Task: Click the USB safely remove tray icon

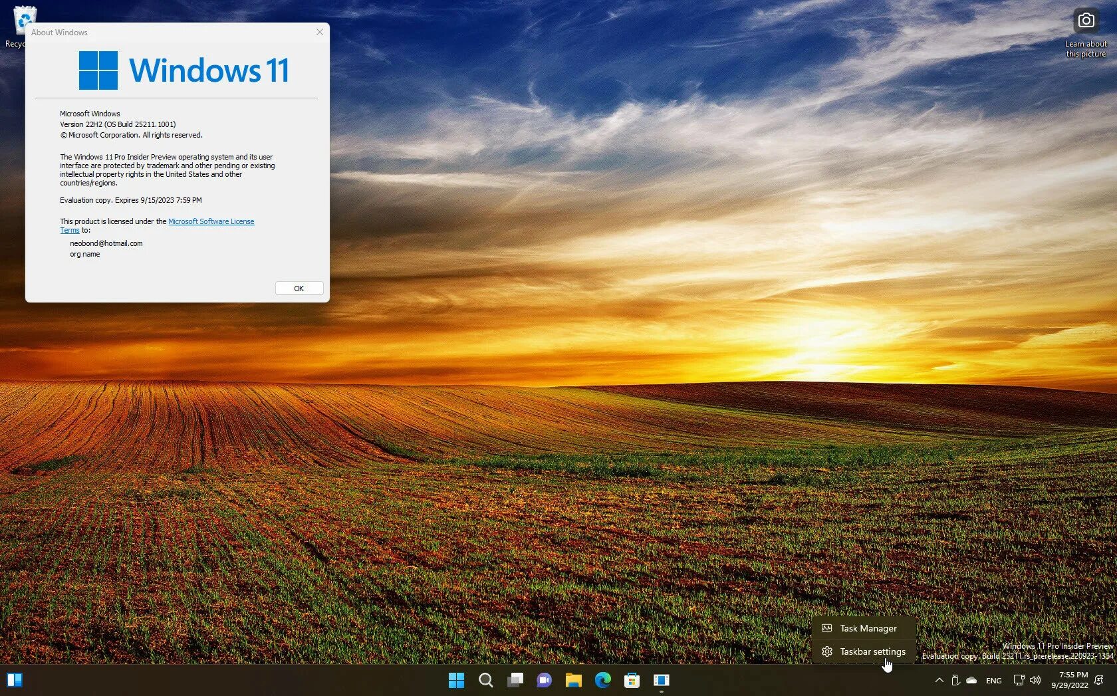Action: [x=955, y=680]
